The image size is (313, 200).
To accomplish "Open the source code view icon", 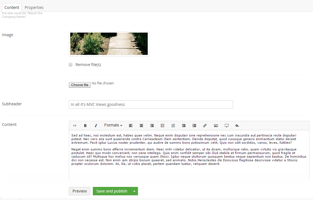I will point(75,126).
